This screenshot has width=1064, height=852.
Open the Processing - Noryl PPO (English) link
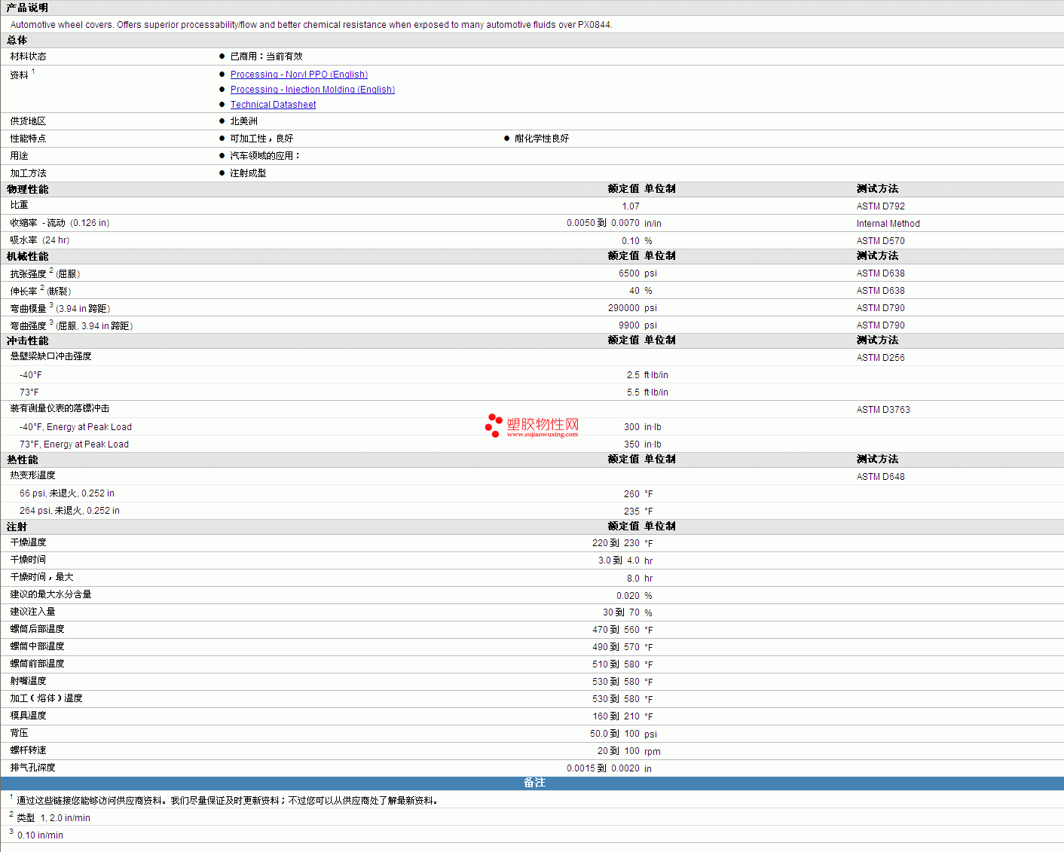(x=298, y=75)
